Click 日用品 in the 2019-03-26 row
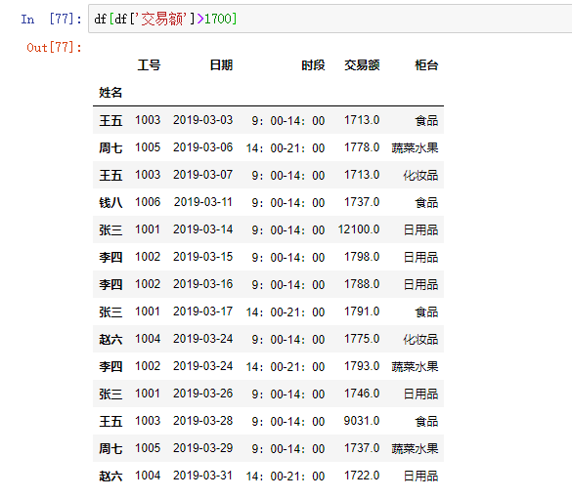Screen dimensions: 572x498 pyautogui.click(x=420, y=394)
